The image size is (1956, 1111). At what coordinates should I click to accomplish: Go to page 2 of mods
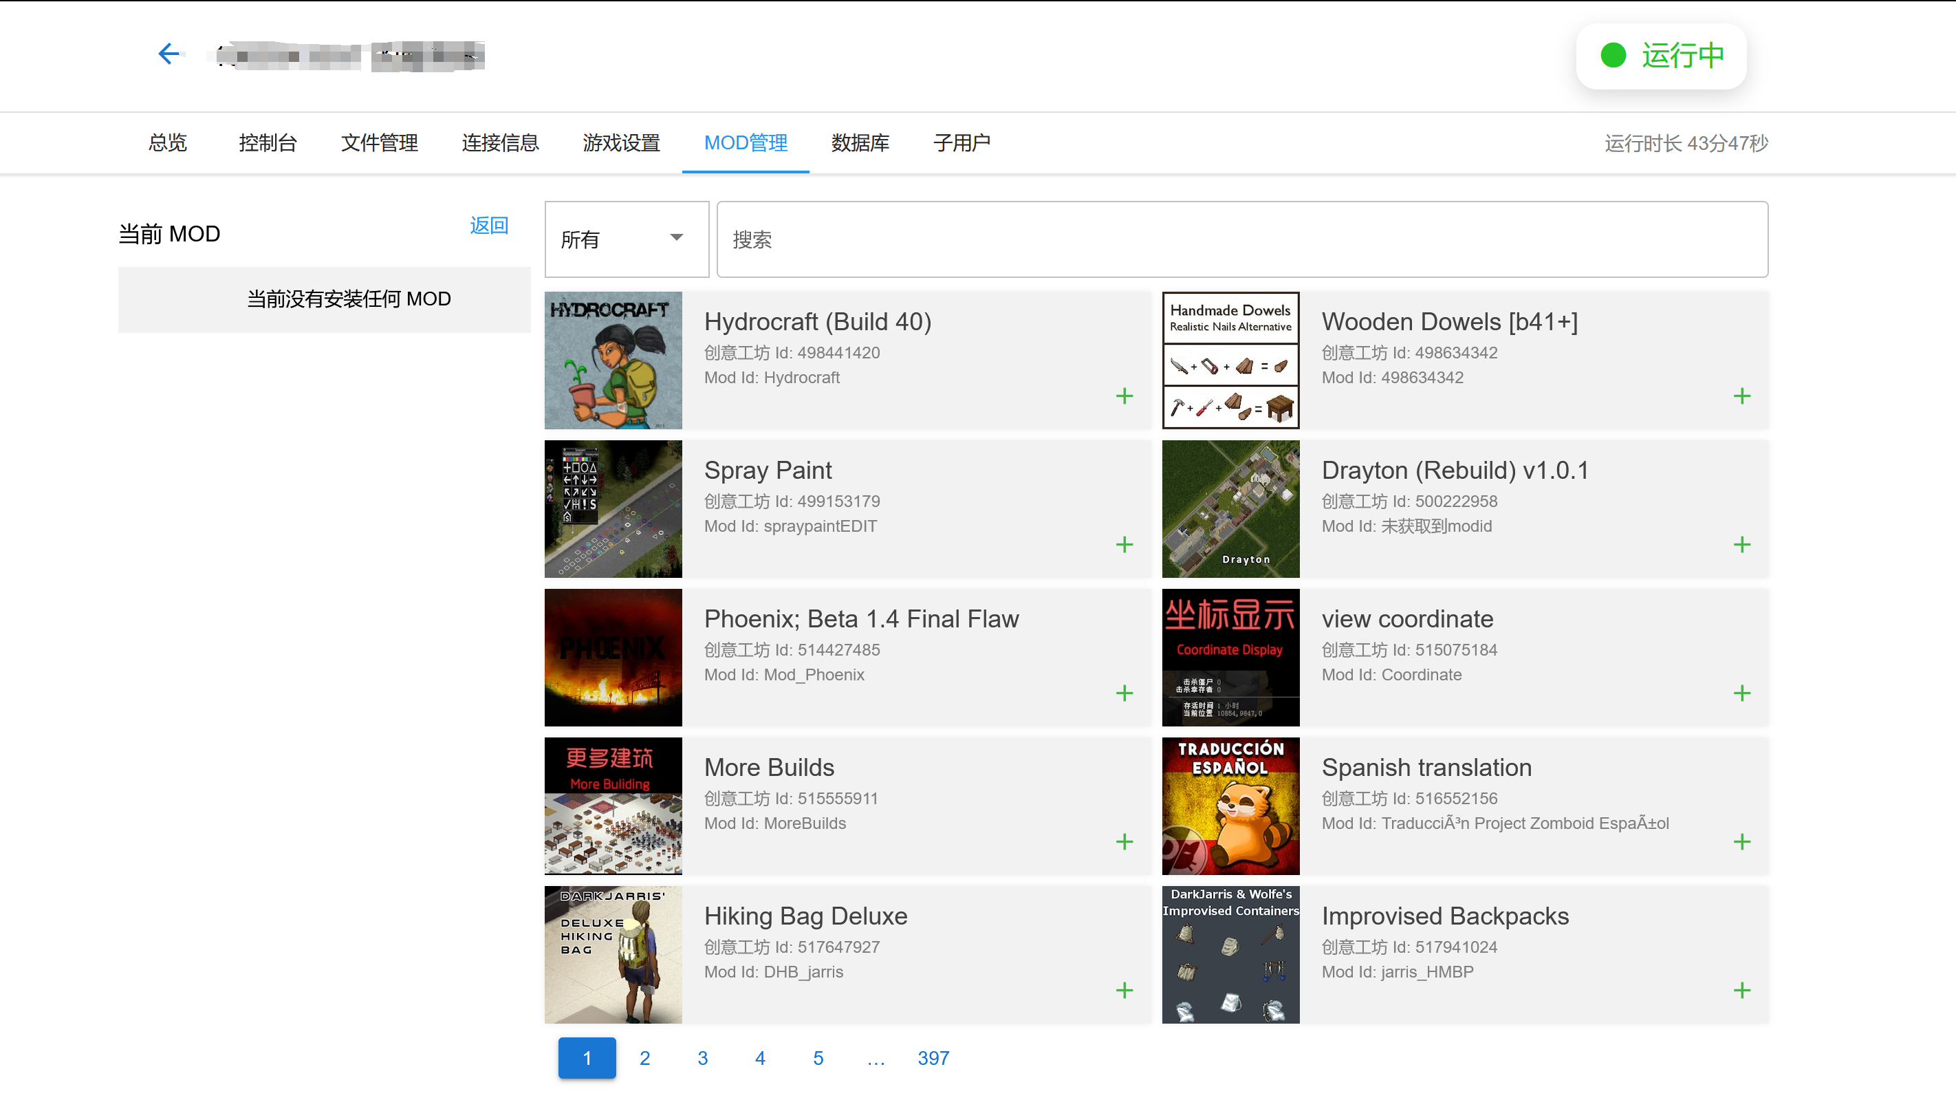click(644, 1057)
